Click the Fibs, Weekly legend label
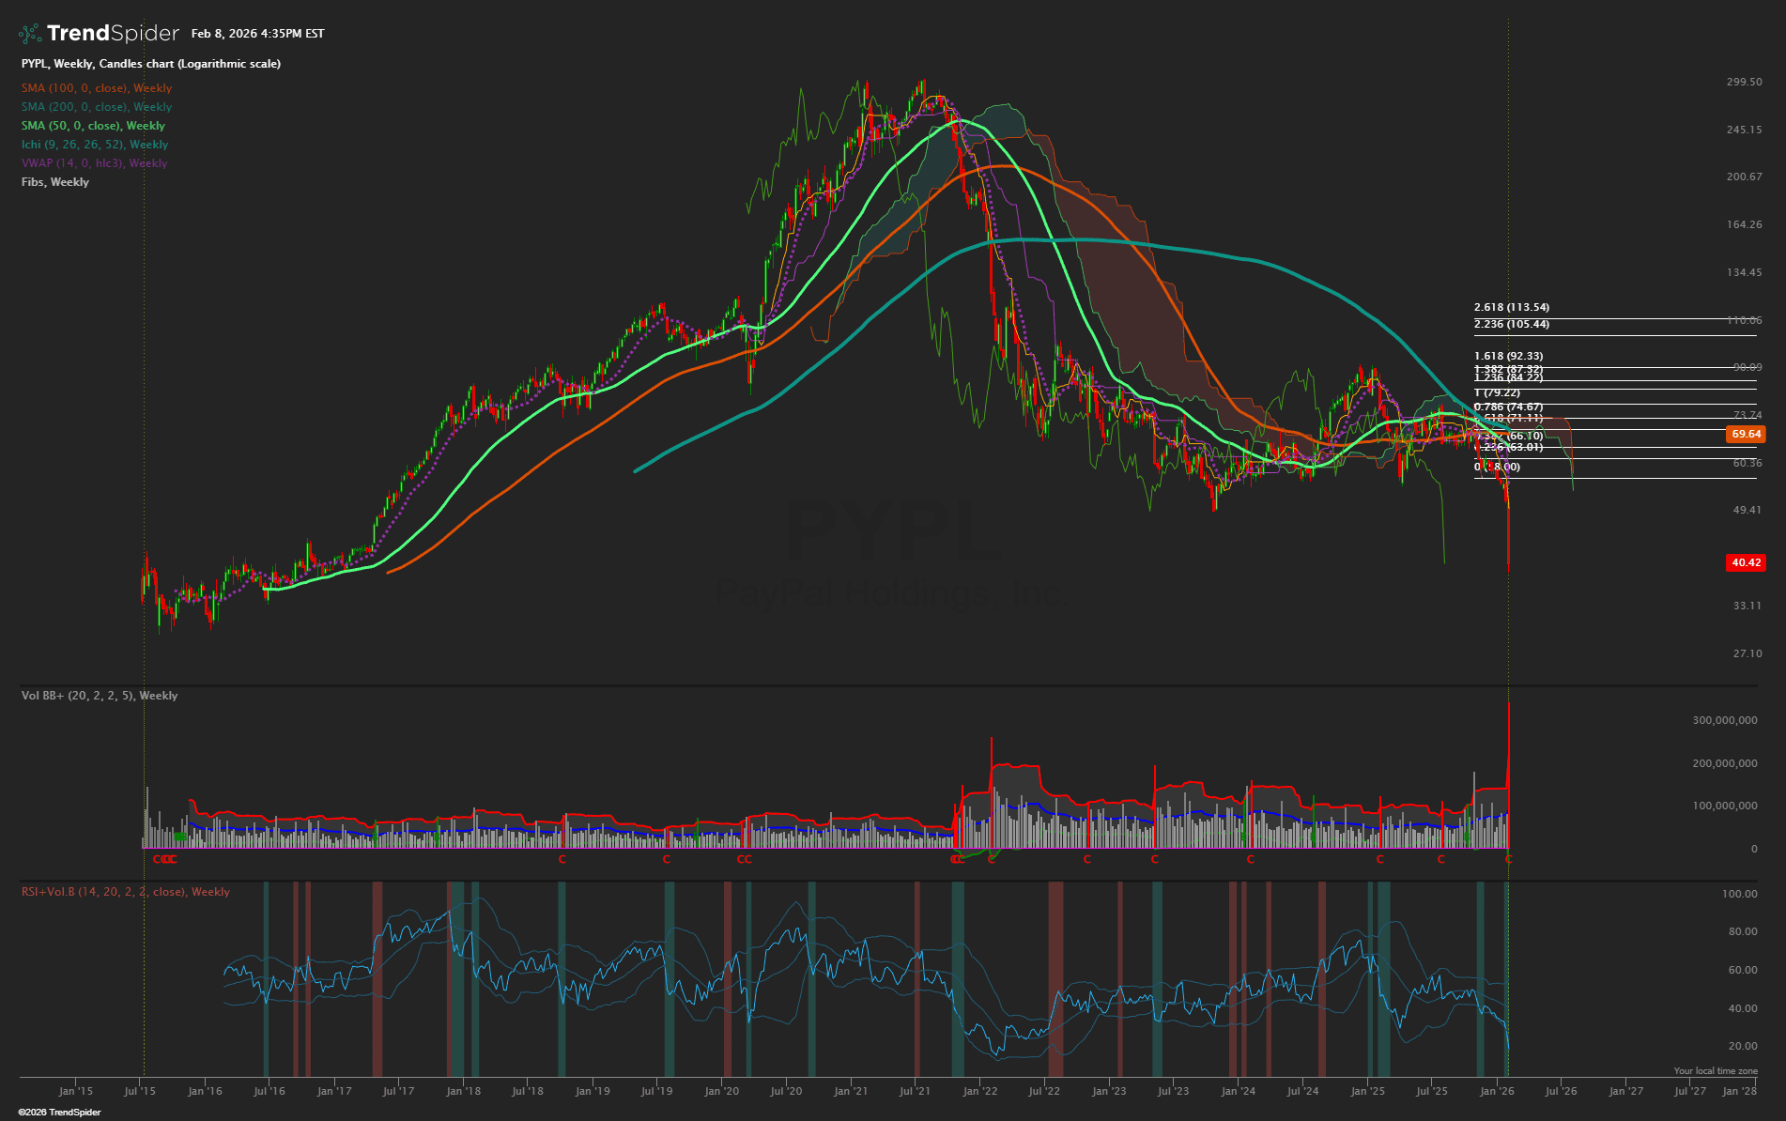The height and width of the screenshot is (1121, 1786). click(x=55, y=182)
